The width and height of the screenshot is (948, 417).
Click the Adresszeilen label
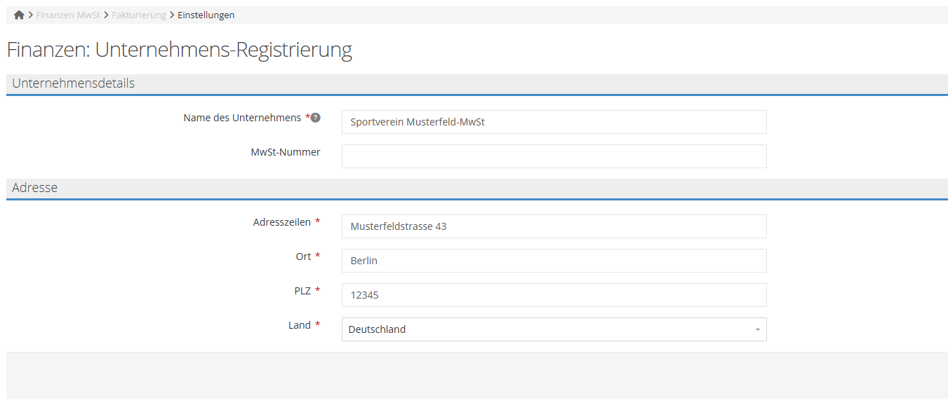pos(282,222)
